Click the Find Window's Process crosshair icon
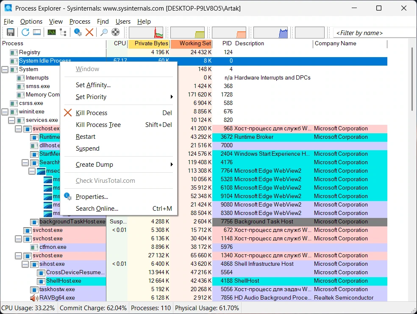417x314 pixels. [x=115, y=32]
